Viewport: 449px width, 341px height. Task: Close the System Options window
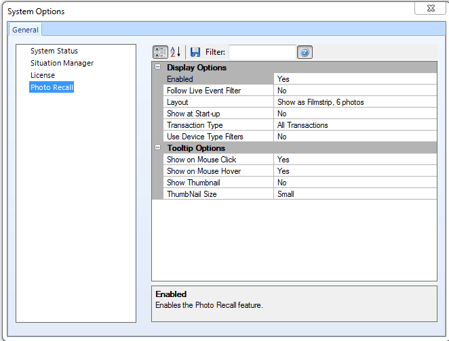pos(429,8)
